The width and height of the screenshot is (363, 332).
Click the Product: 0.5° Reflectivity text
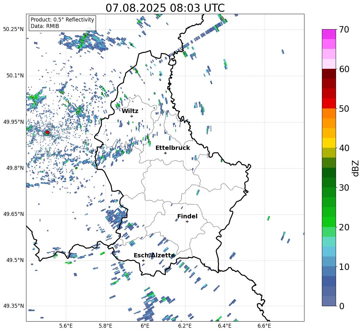point(62,20)
